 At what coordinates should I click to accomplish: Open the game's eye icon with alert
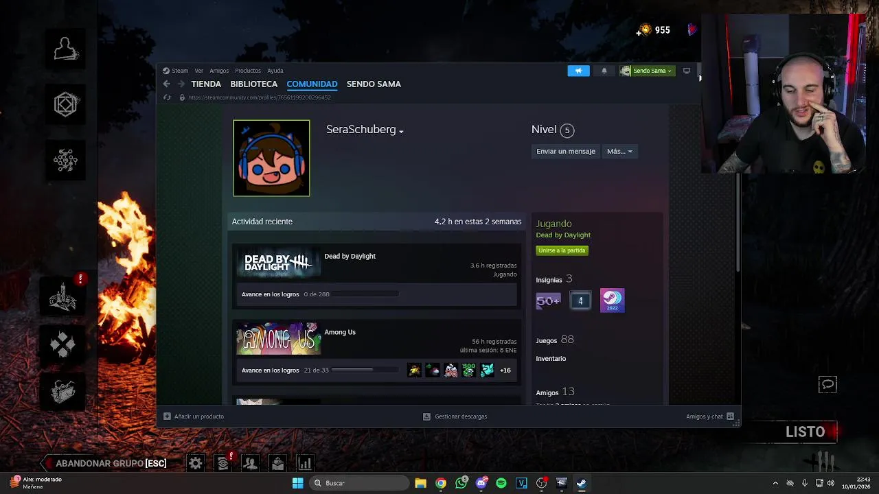[x=223, y=464]
